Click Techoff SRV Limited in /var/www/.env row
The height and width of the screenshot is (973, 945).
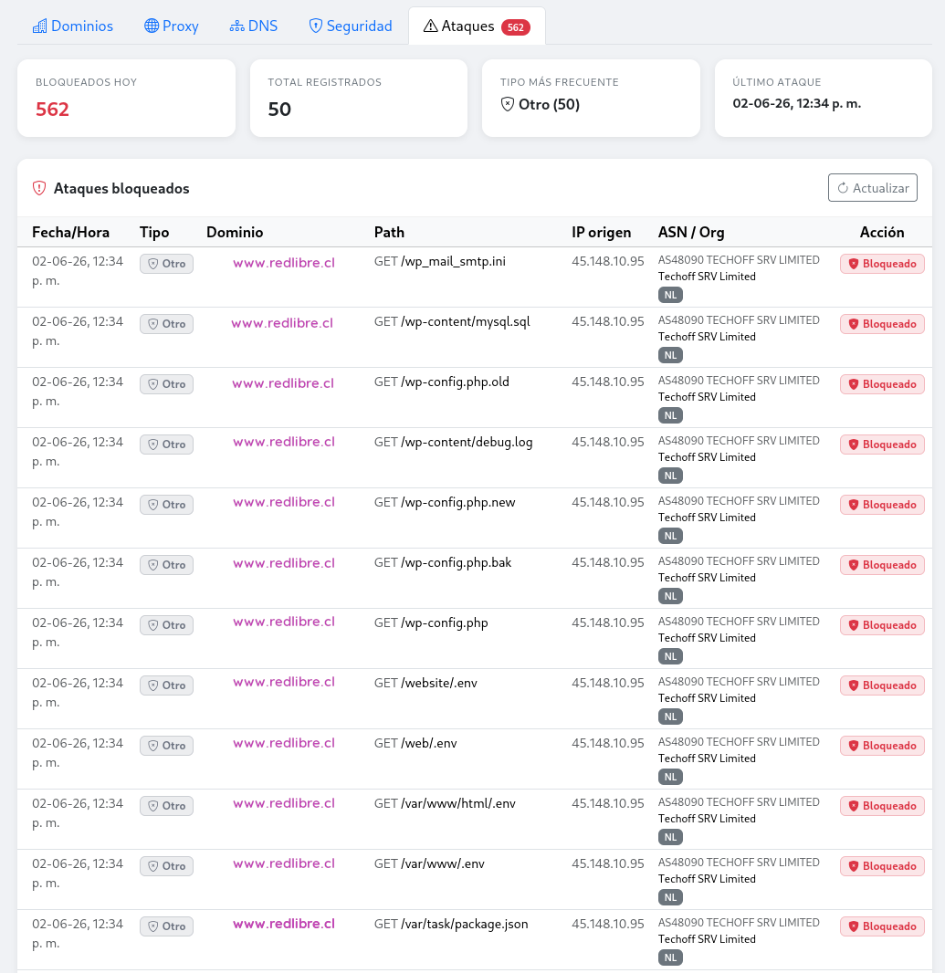pos(707,879)
